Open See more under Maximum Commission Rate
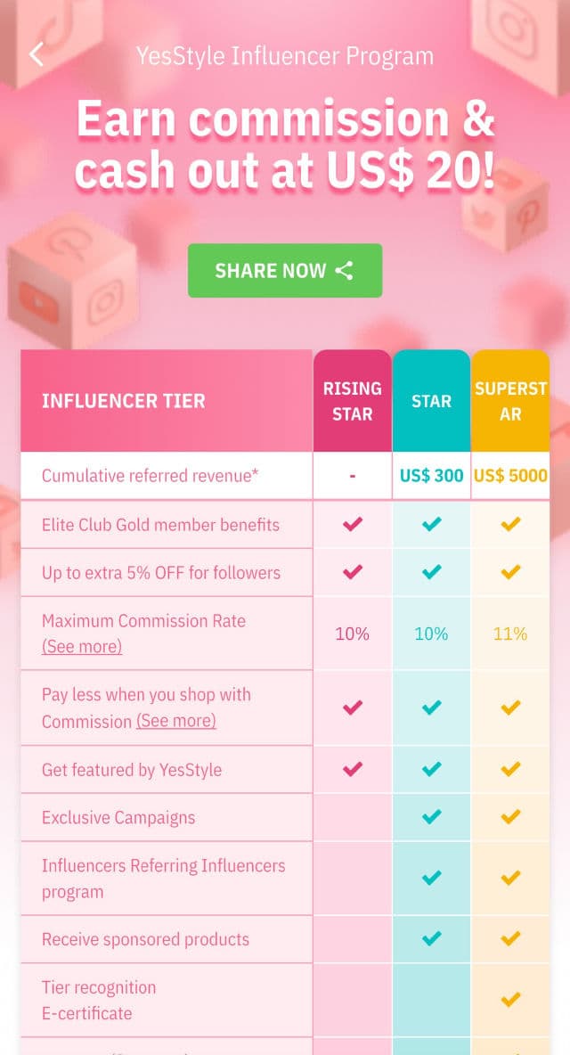 (x=82, y=647)
